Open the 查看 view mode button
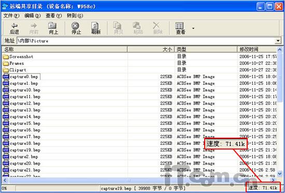Image resolution: width=285 pixels, height=193 pixels. 180,28
